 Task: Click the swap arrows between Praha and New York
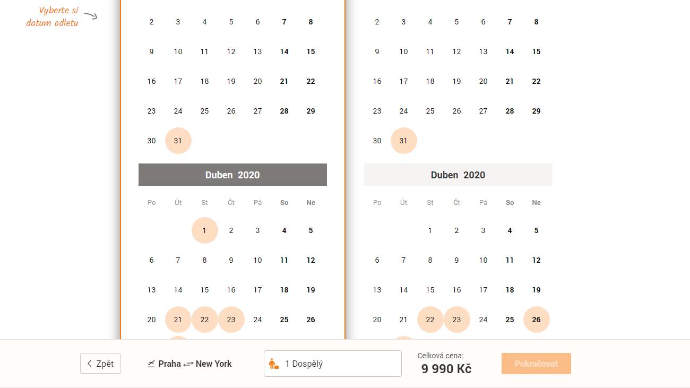click(x=188, y=364)
